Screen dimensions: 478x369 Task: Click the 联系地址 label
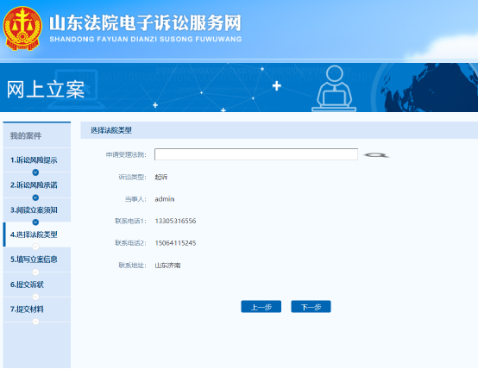point(133,266)
